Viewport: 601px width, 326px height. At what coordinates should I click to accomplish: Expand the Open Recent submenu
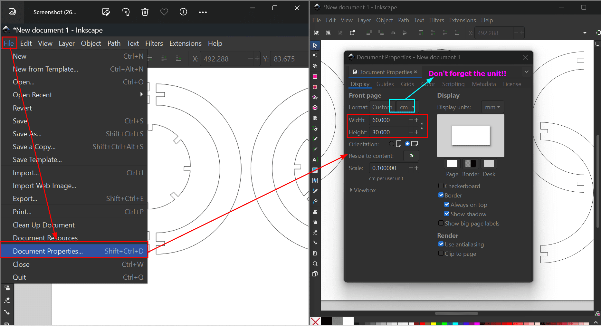(x=74, y=95)
